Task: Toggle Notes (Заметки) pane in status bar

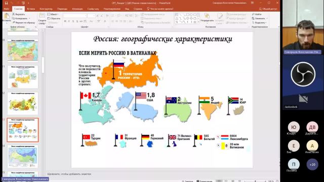Action: 187,181
